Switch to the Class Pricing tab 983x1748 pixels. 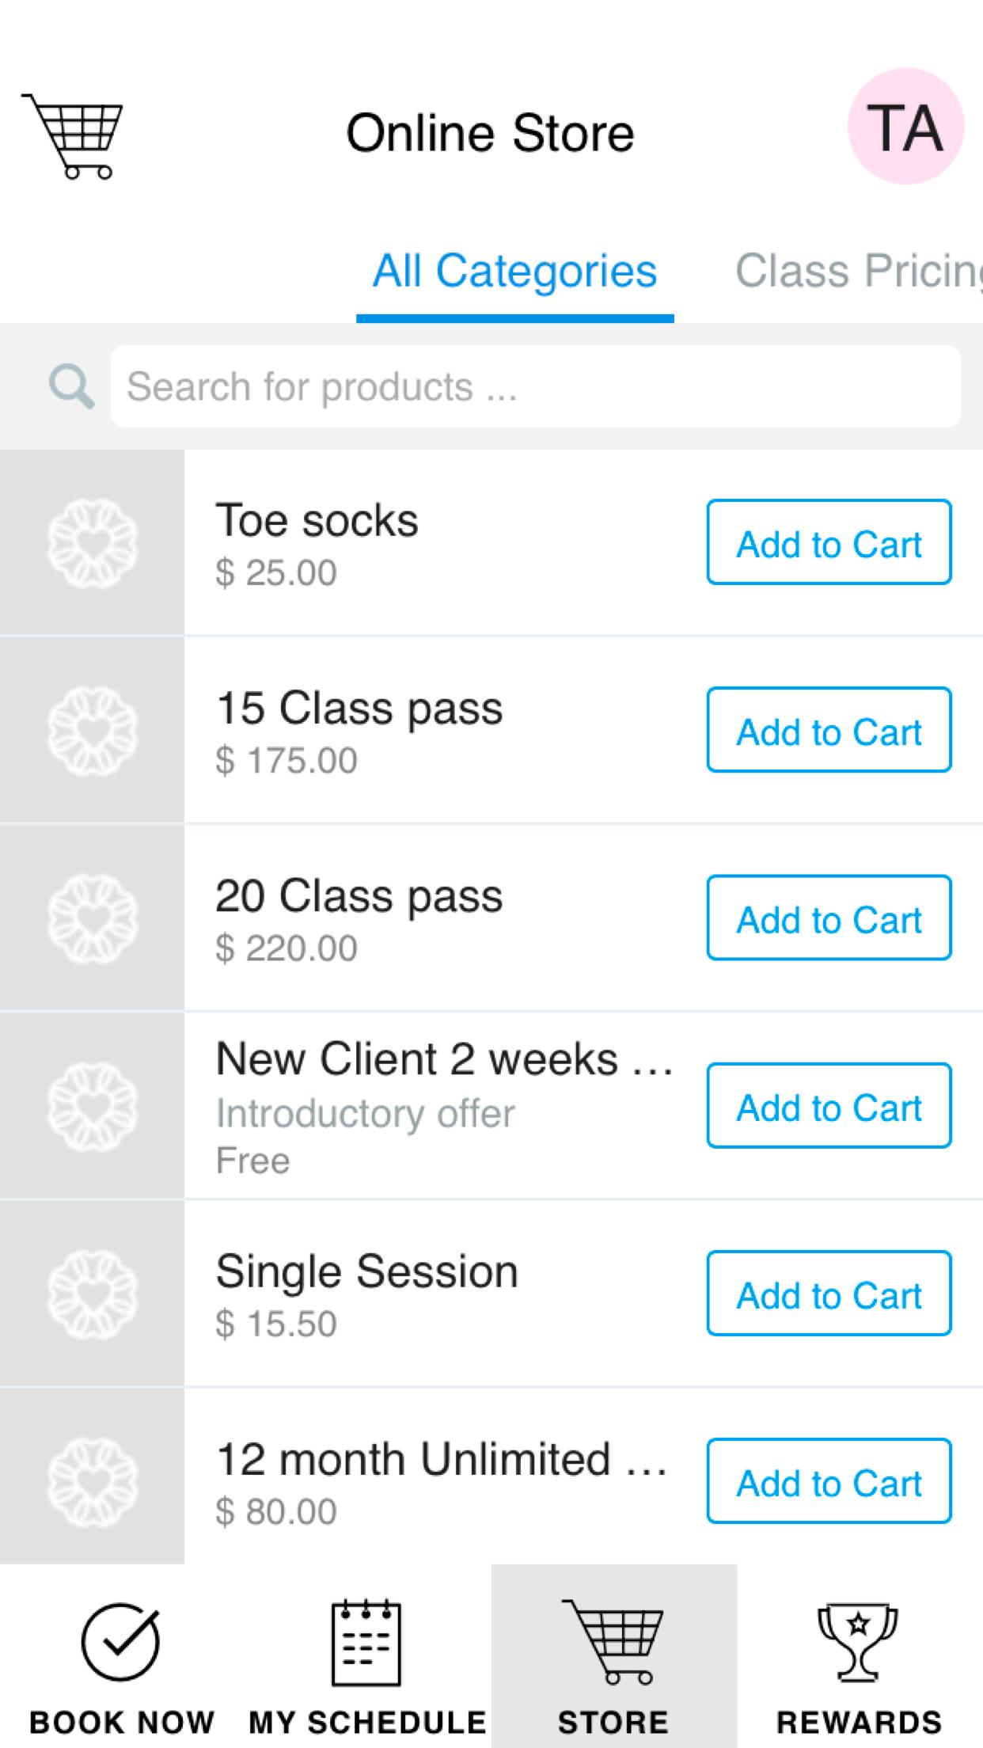(x=860, y=271)
